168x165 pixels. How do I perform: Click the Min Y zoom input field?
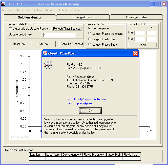[152, 33]
